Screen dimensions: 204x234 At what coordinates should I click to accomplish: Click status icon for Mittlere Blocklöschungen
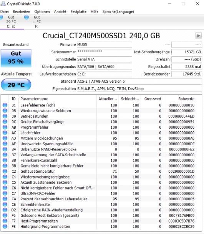tap(5, 138)
